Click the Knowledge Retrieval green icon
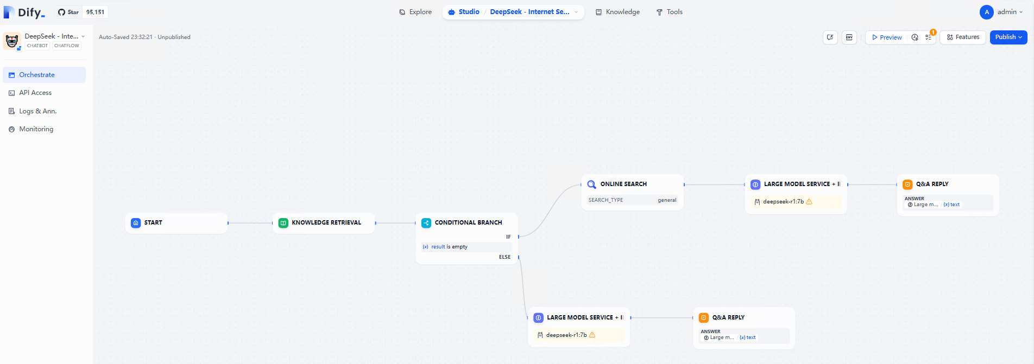 pyautogui.click(x=283, y=223)
